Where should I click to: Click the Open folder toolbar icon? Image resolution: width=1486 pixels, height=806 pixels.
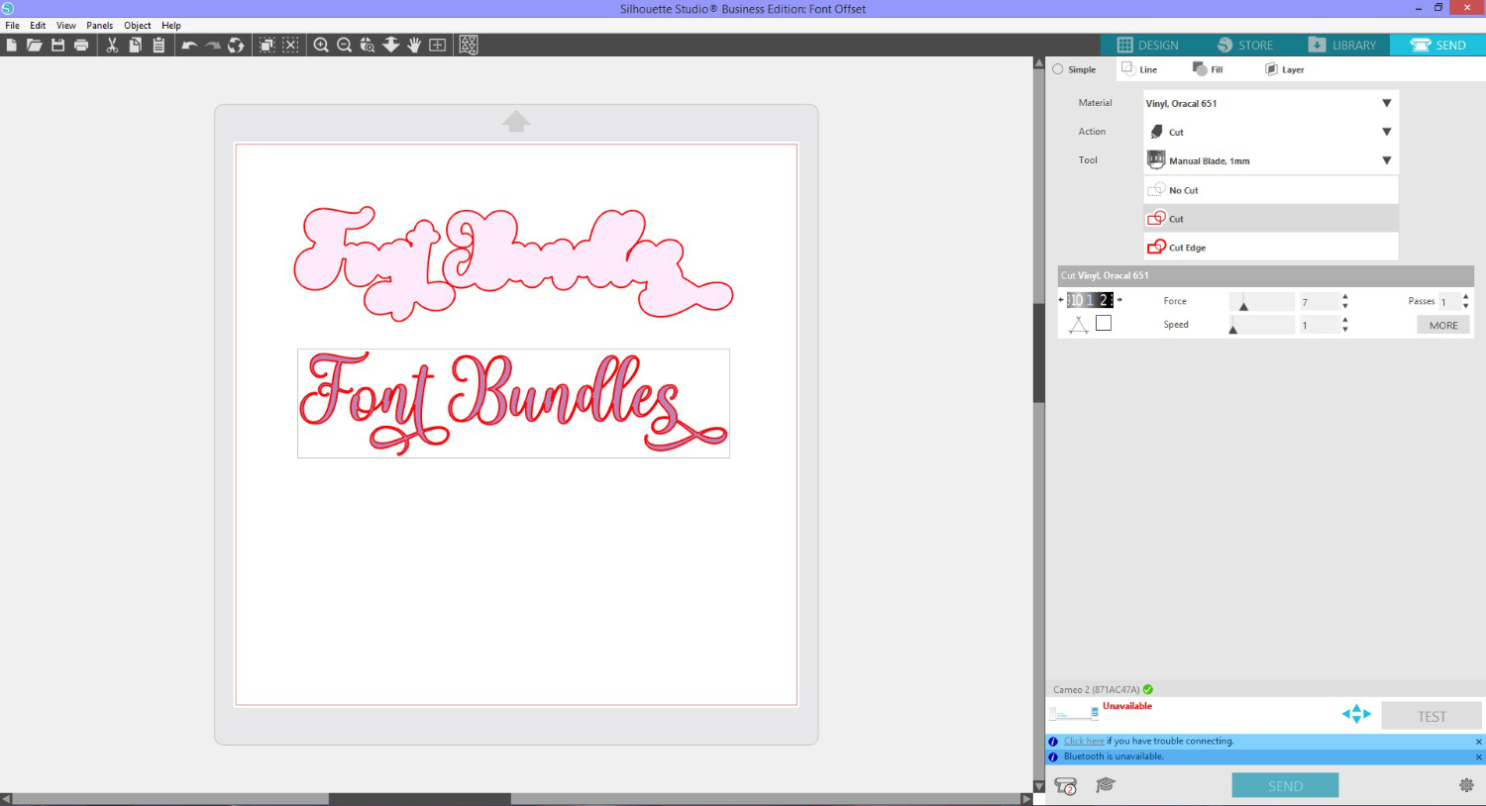click(34, 45)
